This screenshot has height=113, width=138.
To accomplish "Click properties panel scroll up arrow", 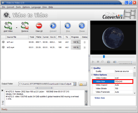I will (135, 68).
